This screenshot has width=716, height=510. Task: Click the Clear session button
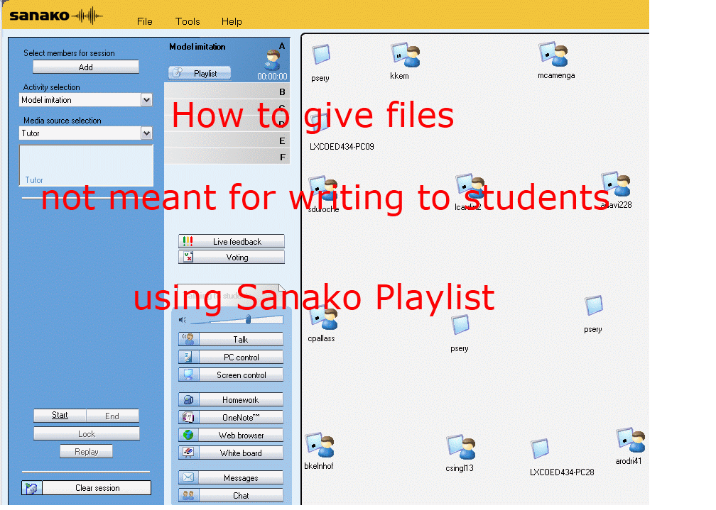[87, 488]
